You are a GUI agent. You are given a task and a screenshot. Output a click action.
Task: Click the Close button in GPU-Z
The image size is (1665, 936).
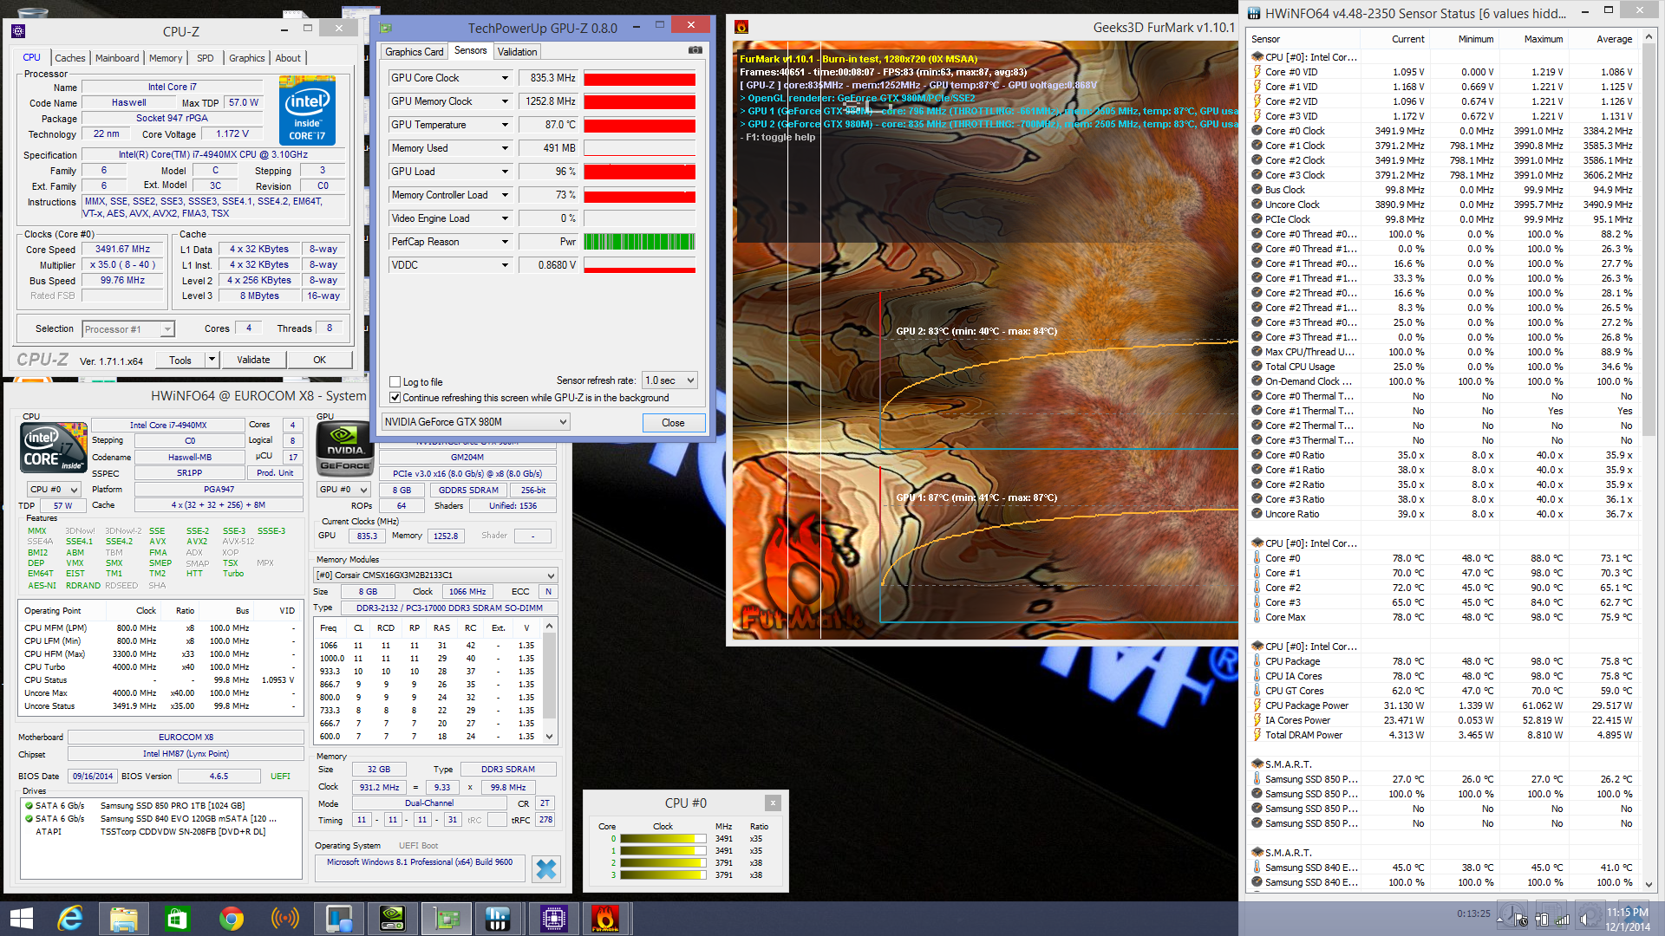[673, 423]
